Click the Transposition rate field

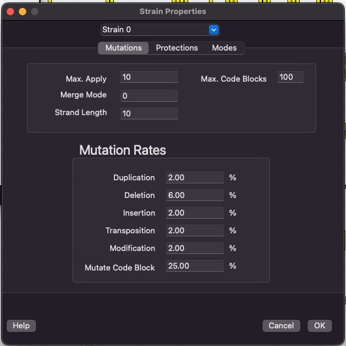(195, 231)
